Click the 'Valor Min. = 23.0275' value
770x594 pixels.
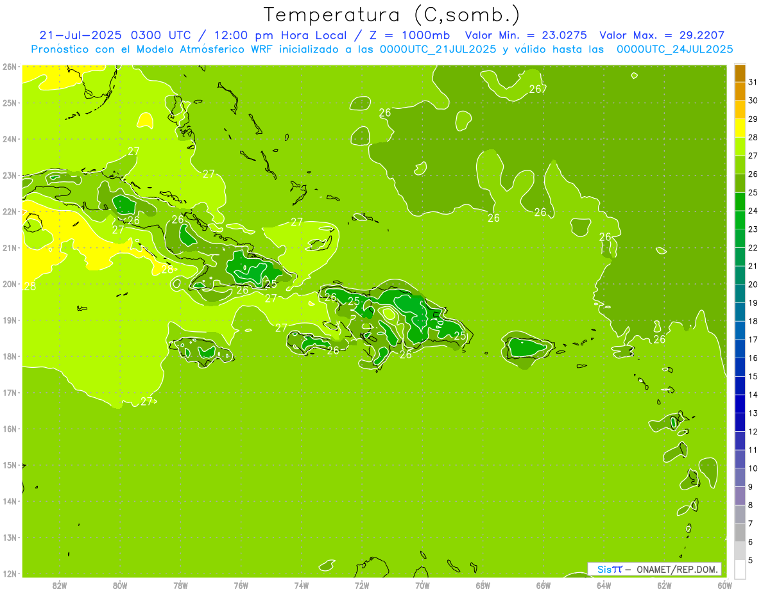click(526, 35)
